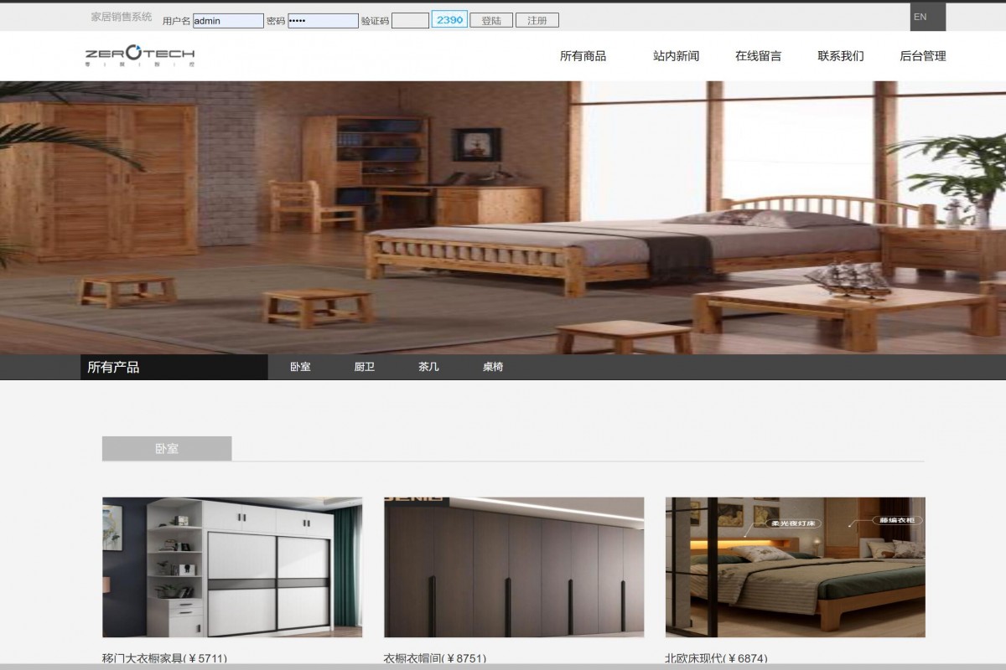Open the 所有商品 menu

[x=583, y=56]
